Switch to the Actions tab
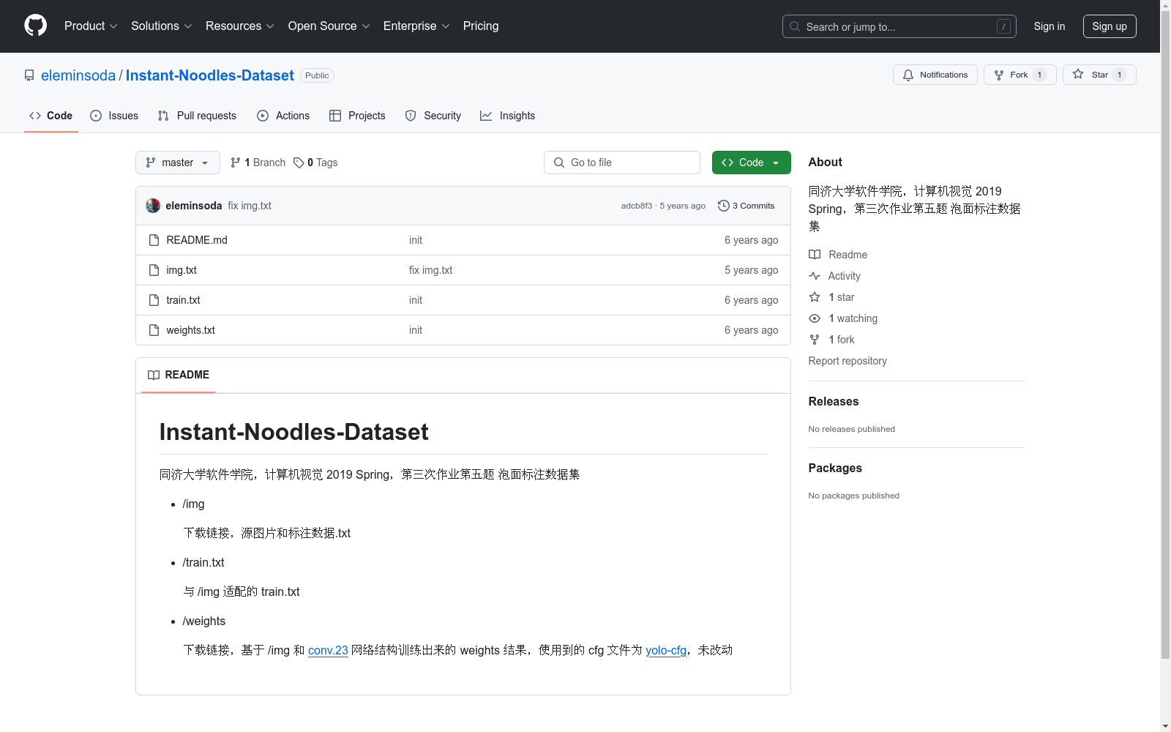This screenshot has height=732, width=1171. point(283,116)
